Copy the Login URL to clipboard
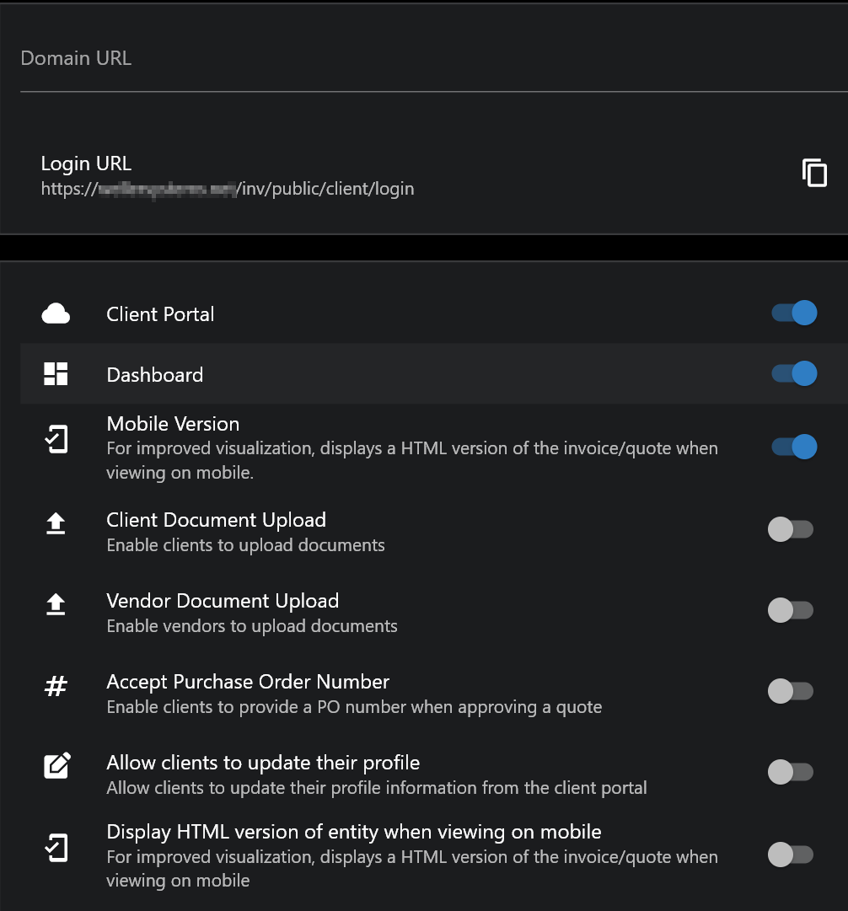 click(814, 173)
